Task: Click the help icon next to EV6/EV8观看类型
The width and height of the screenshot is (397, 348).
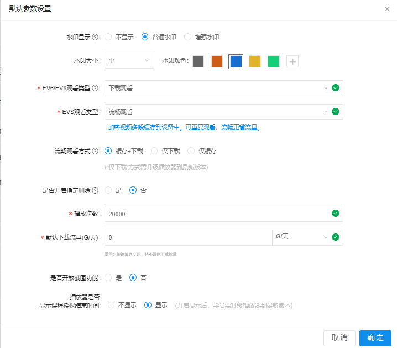Action: pos(96,88)
